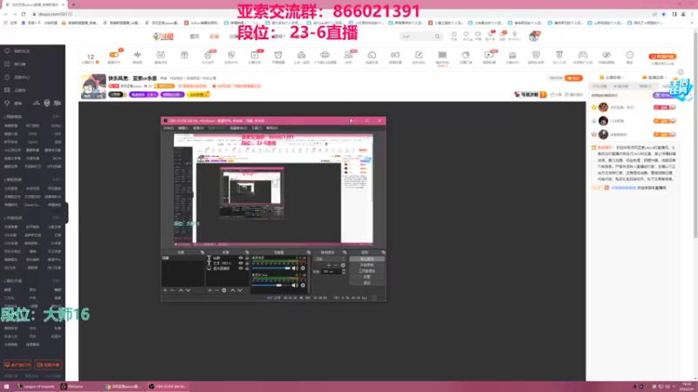Click the top button in OBS controls panel
698x392 pixels.
tap(366, 259)
